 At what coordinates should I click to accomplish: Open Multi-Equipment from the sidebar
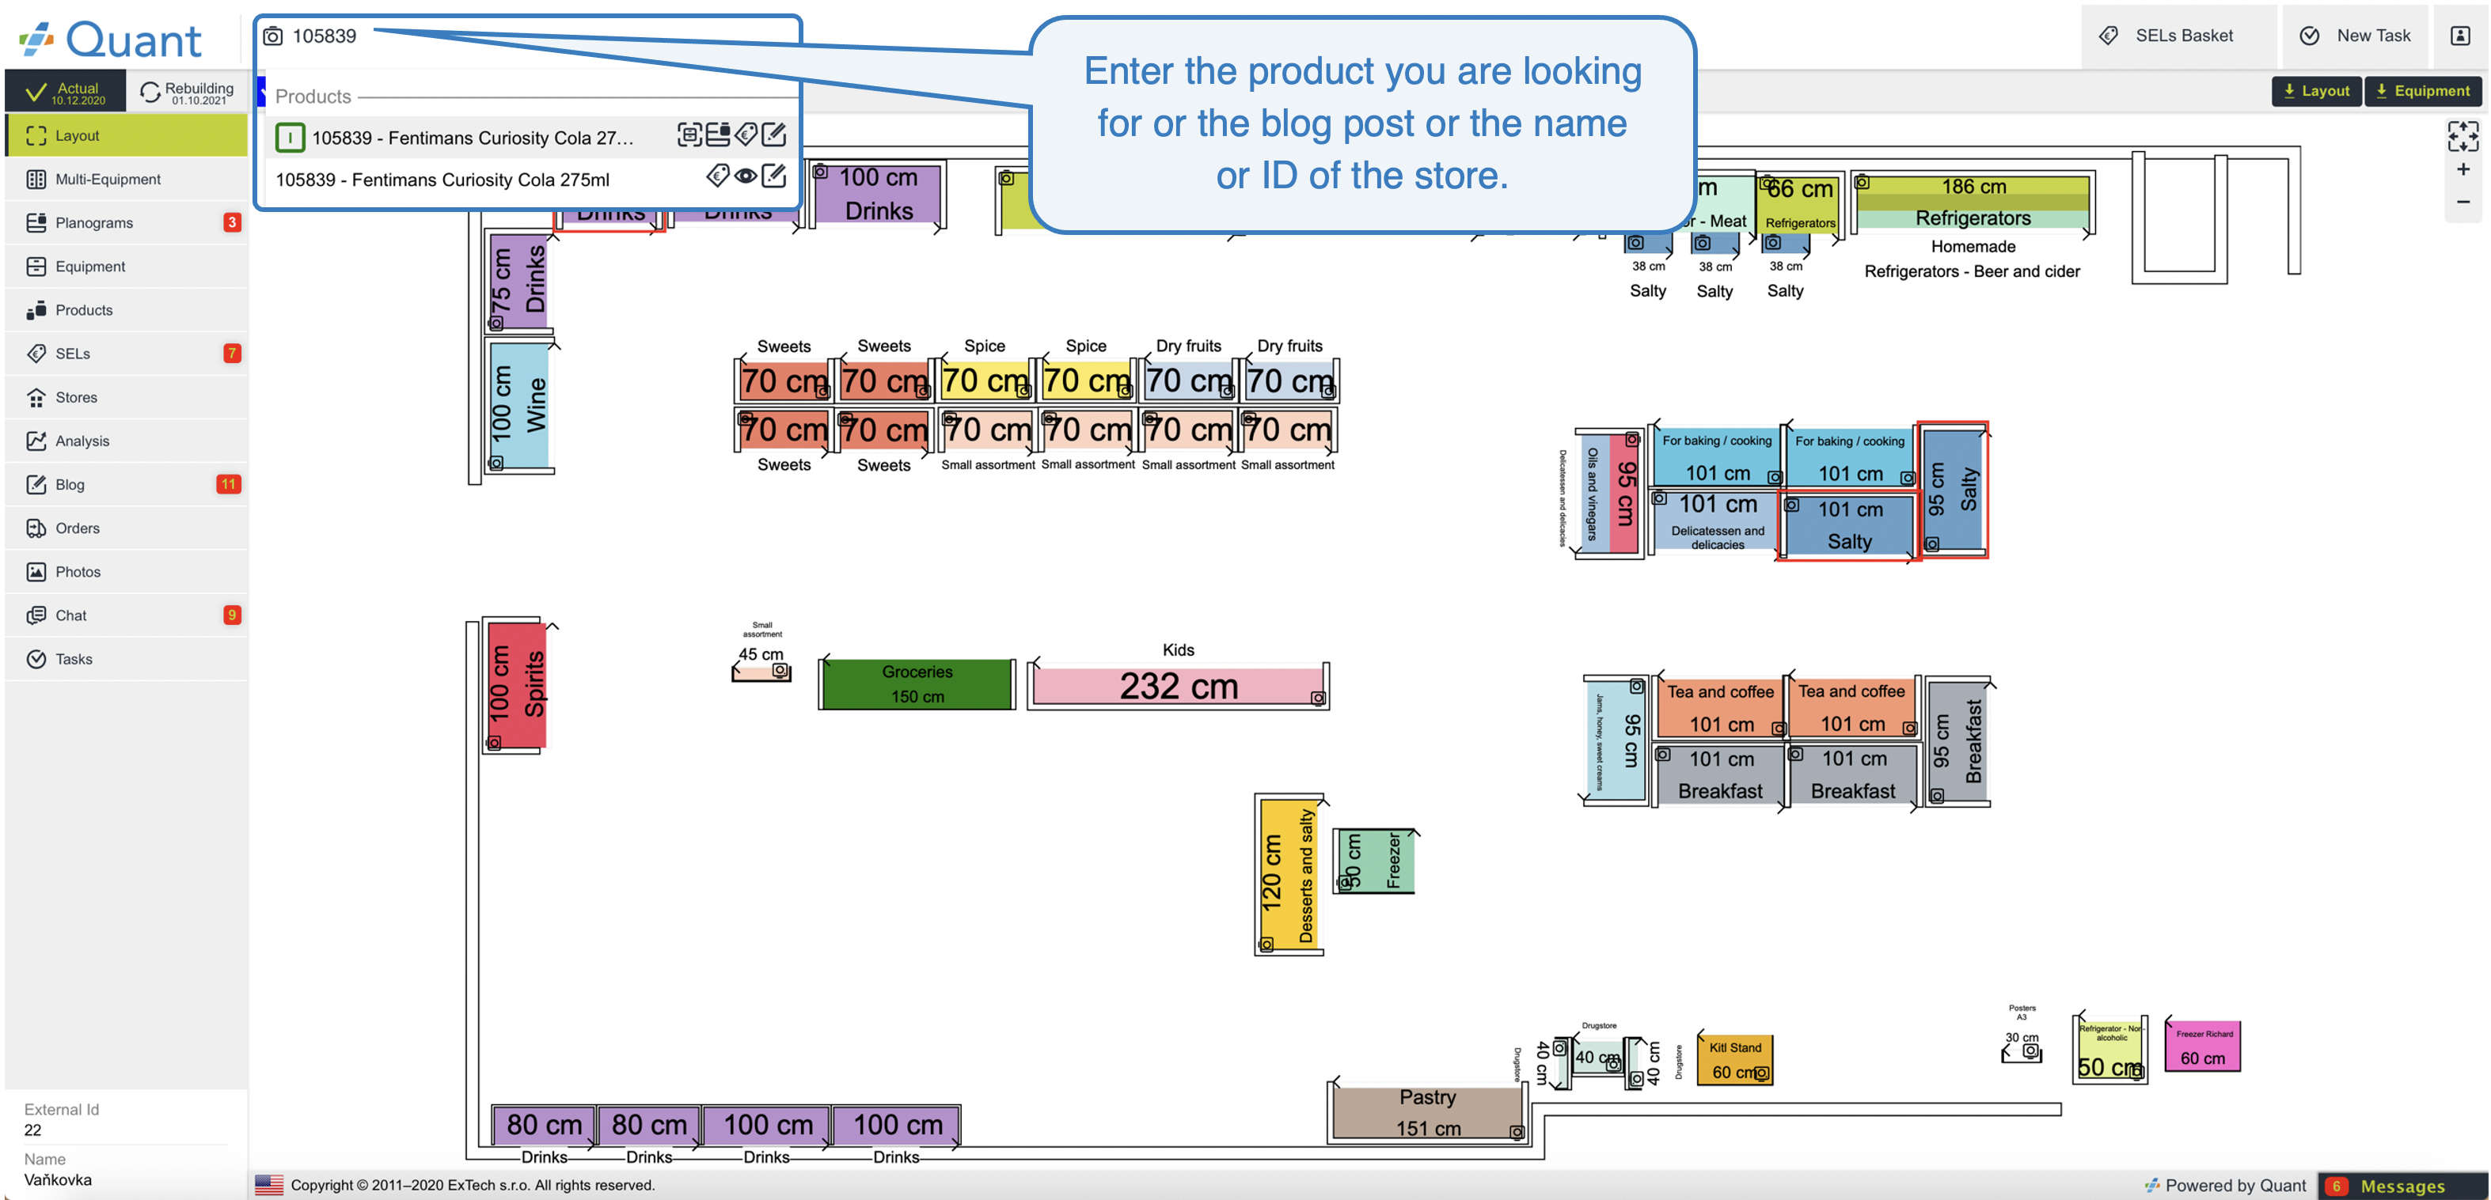(x=126, y=179)
